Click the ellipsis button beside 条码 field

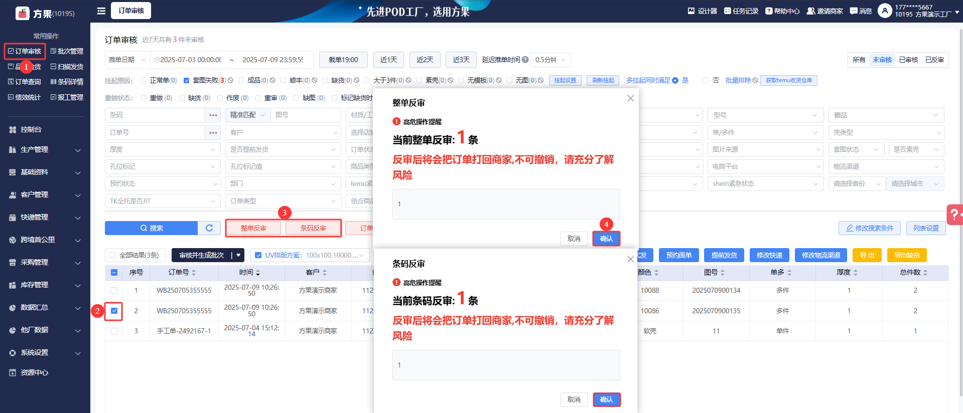tap(213, 115)
